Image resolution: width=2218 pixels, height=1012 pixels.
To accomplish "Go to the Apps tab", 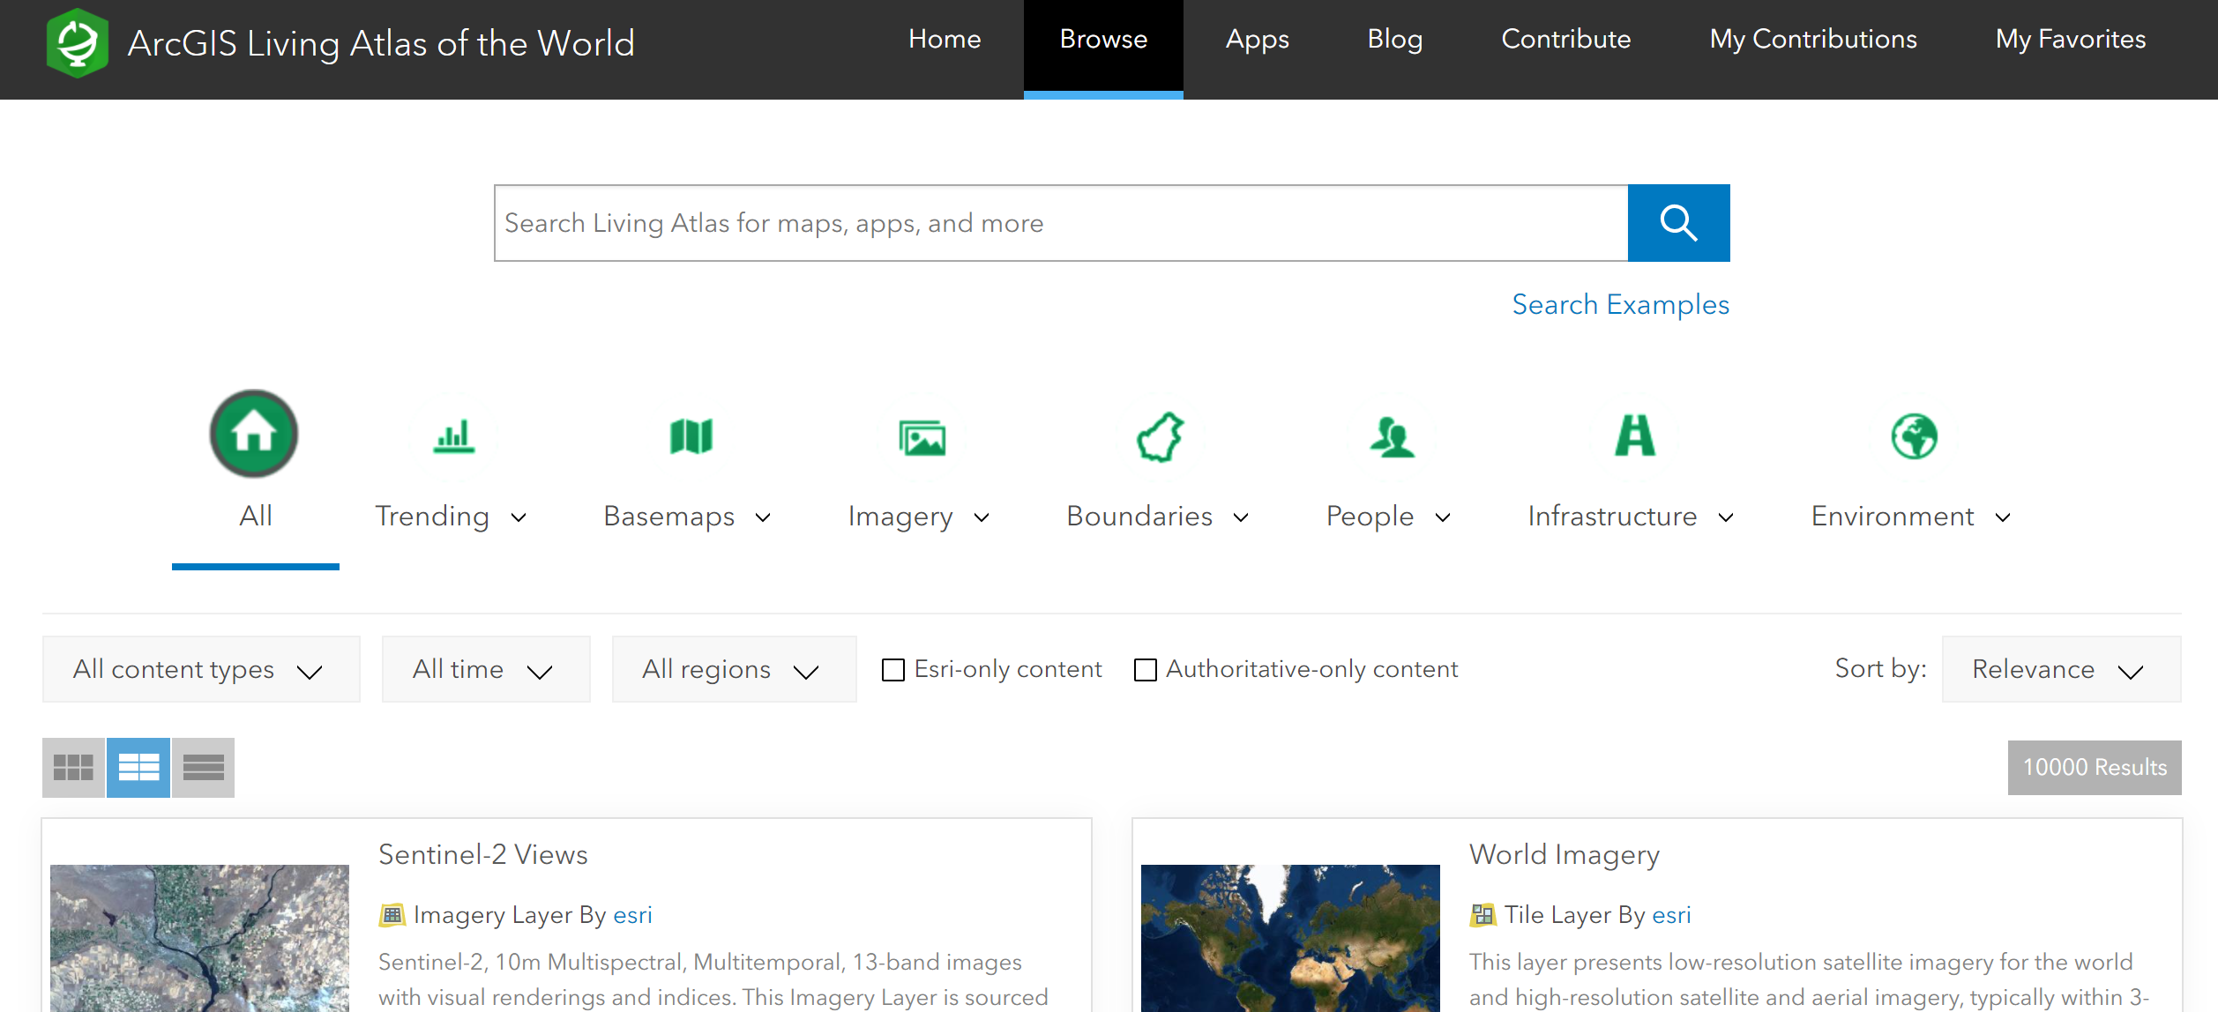I will click(x=1257, y=40).
